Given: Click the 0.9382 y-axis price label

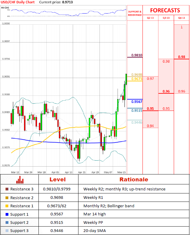Looking at the screenshot, I should pos(6,130).
